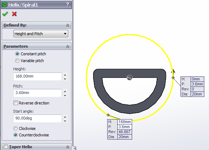Click the helix direction arrow handle
209x150 pixels.
[173, 71]
